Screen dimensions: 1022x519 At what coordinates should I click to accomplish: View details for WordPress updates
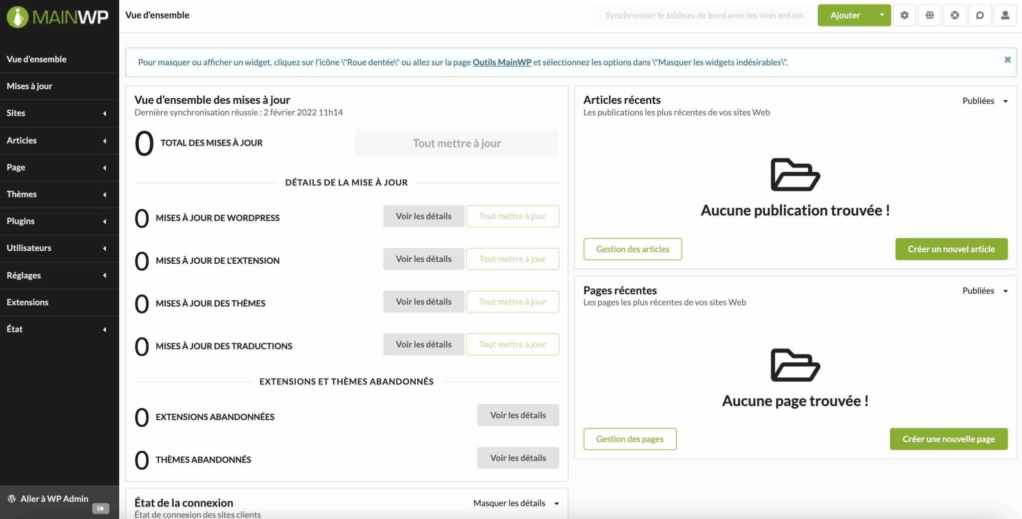424,216
